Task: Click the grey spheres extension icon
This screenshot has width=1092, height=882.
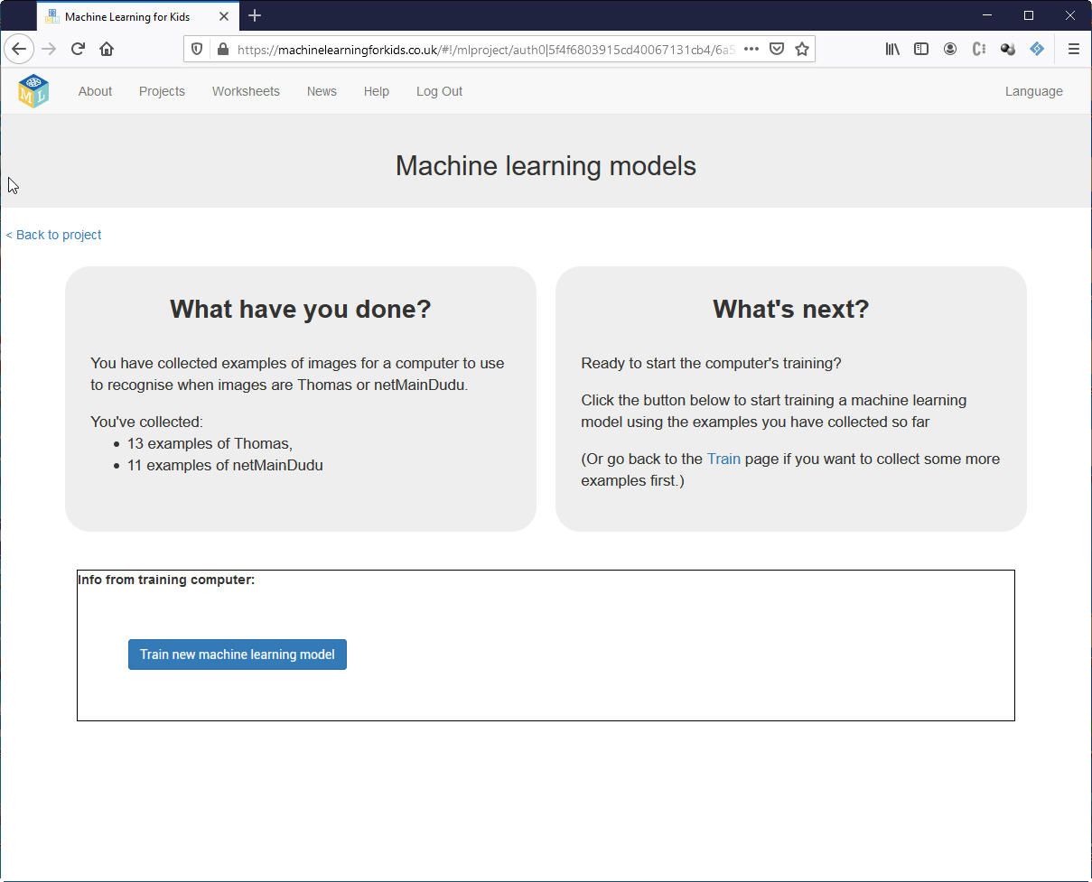Action: [1008, 49]
